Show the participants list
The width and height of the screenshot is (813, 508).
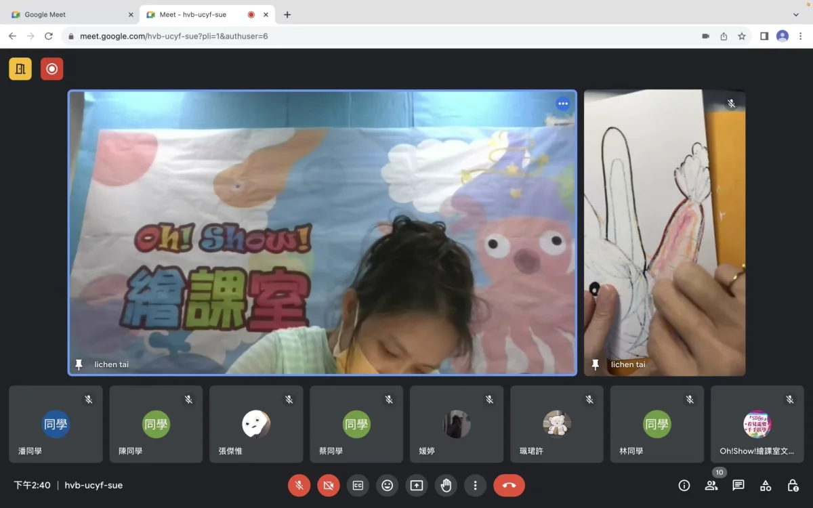(x=711, y=485)
